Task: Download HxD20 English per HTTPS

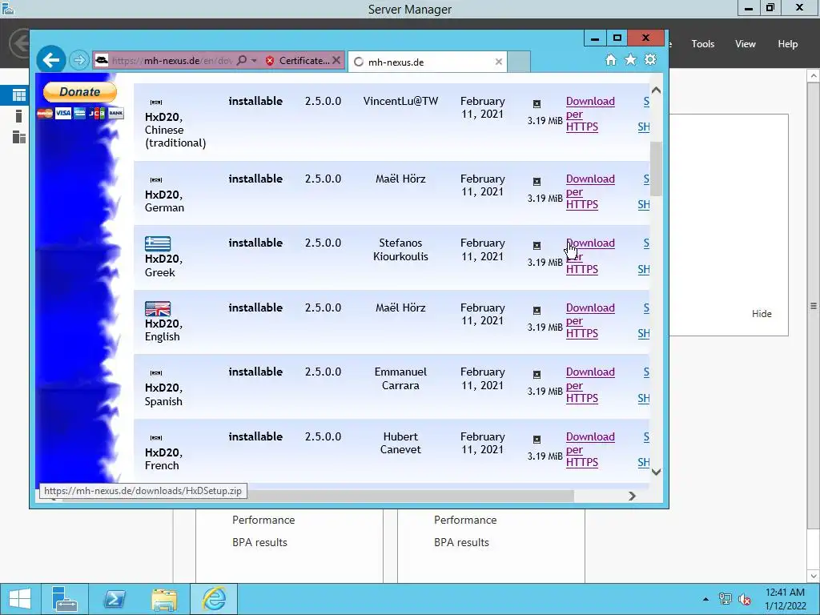Action: click(590, 320)
